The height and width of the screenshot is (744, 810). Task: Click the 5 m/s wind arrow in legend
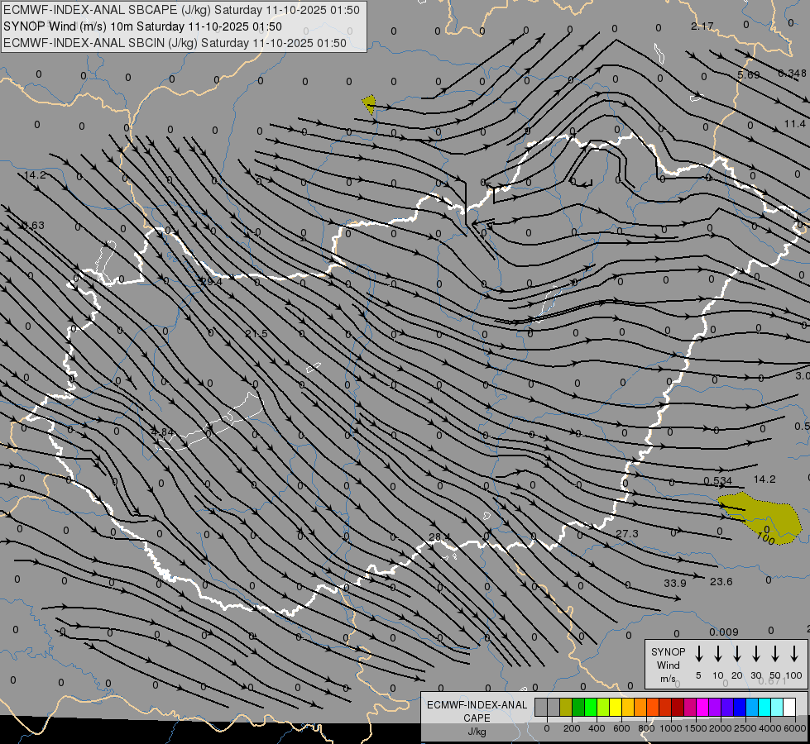pos(698,654)
